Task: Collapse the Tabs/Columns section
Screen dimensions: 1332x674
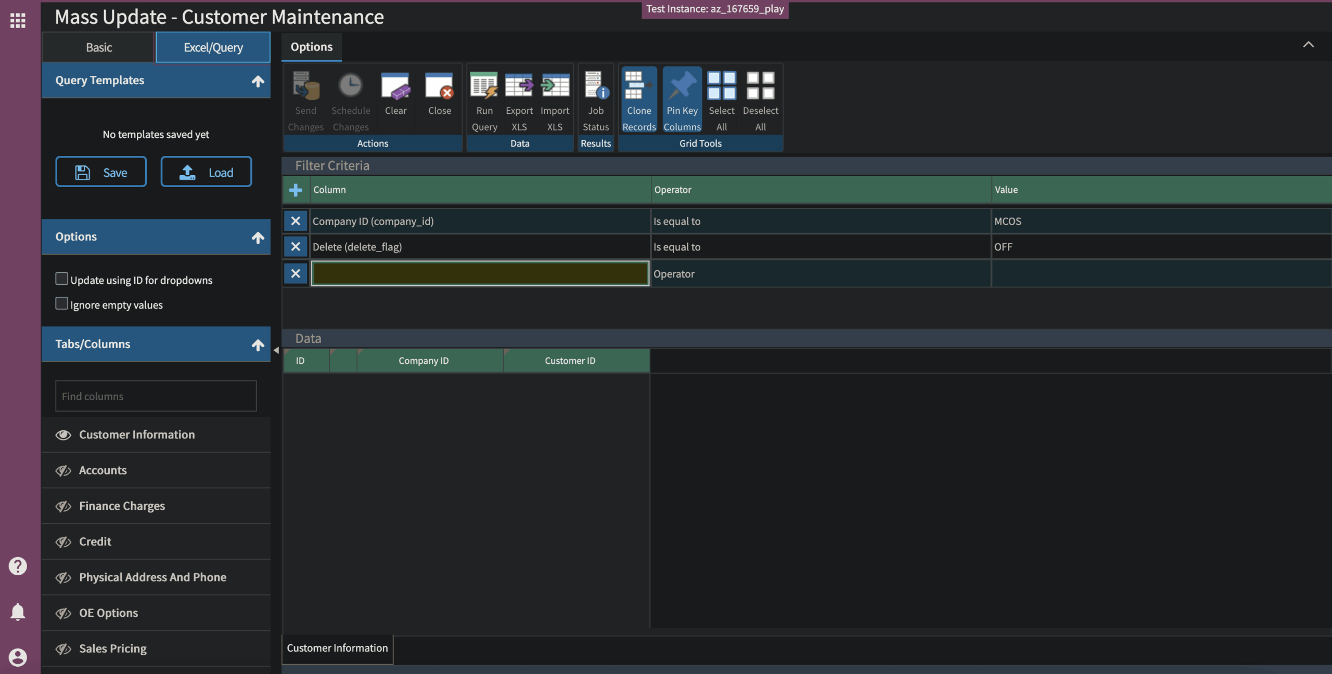Action: click(x=258, y=345)
